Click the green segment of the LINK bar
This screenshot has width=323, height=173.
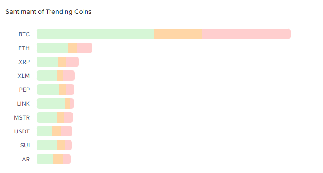[51, 103]
